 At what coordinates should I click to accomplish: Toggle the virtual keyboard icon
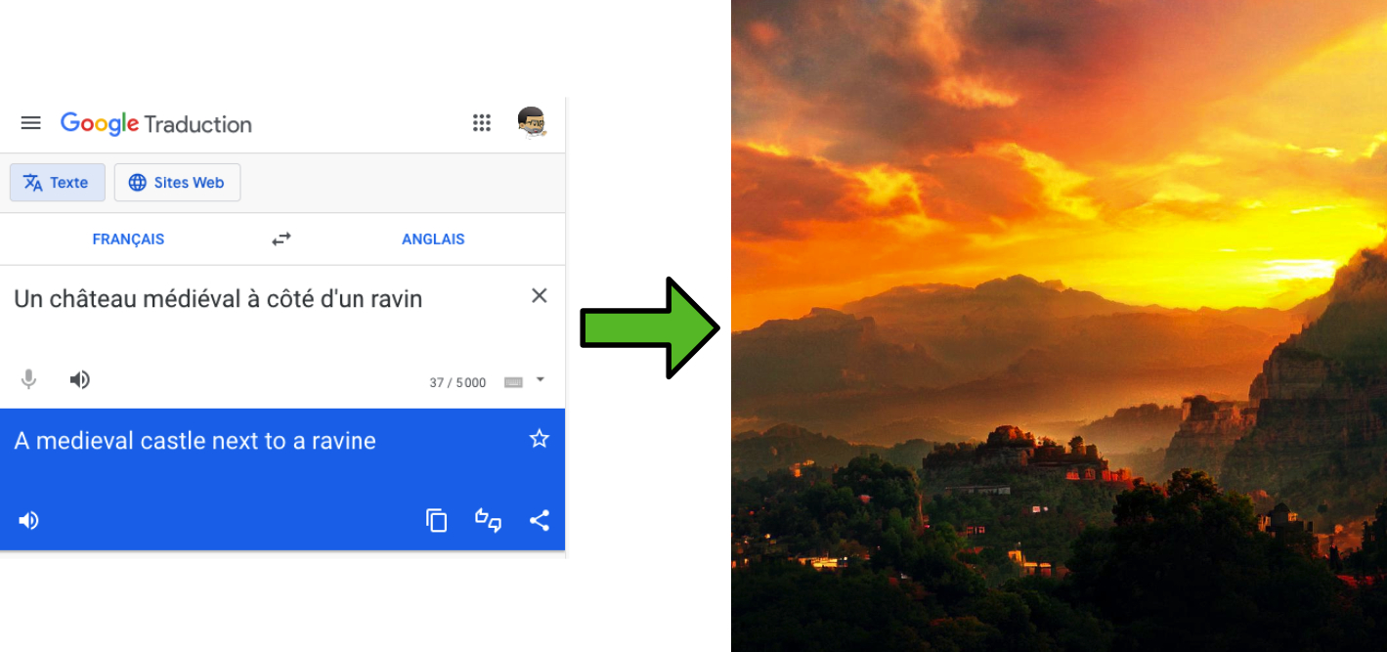(x=513, y=382)
